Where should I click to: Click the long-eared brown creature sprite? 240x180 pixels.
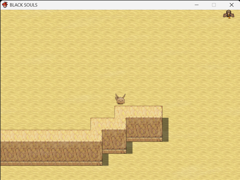click(x=120, y=99)
